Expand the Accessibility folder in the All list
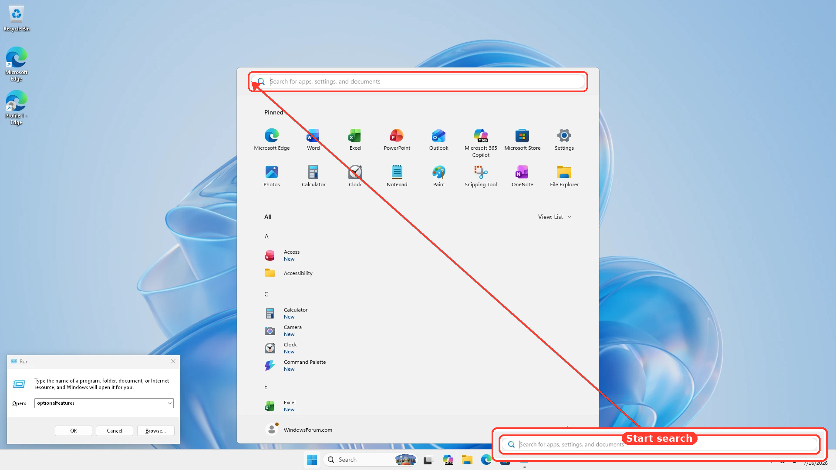Viewport: 836px width, 470px height. click(x=289, y=273)
